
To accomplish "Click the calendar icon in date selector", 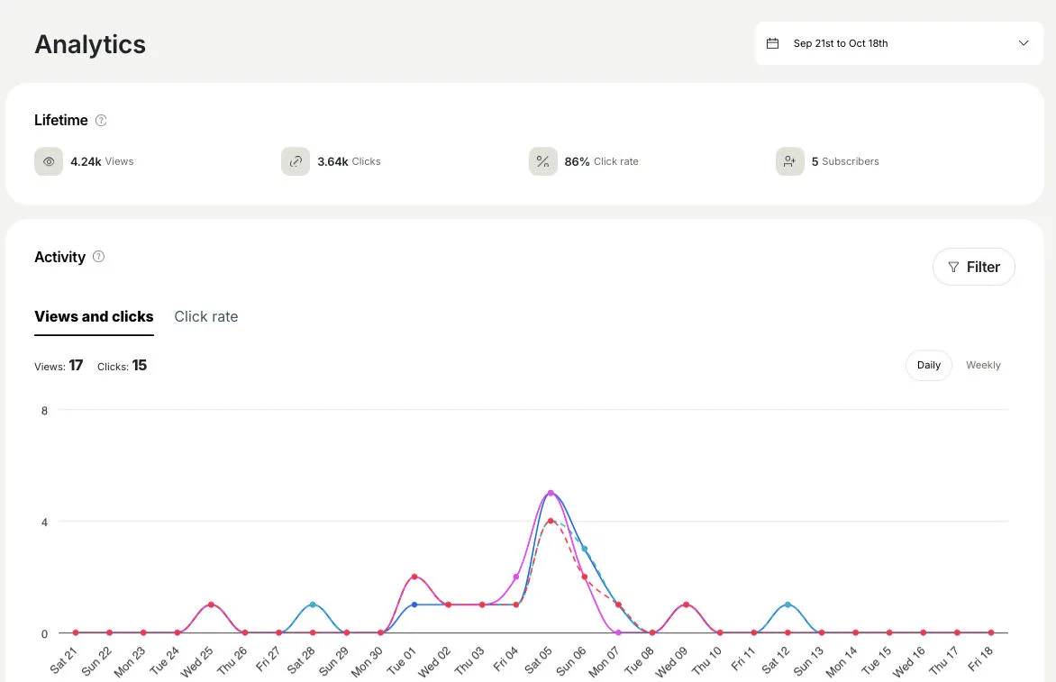I will pyautogui.click(x=772, y=42).
